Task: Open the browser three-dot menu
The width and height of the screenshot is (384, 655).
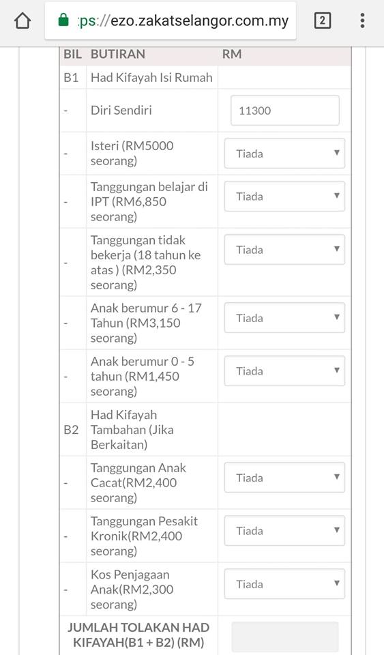Action: [362, 20]
